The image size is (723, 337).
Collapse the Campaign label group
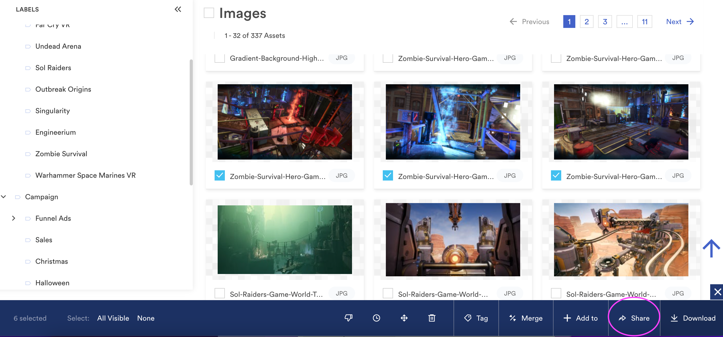coord(4,196)
